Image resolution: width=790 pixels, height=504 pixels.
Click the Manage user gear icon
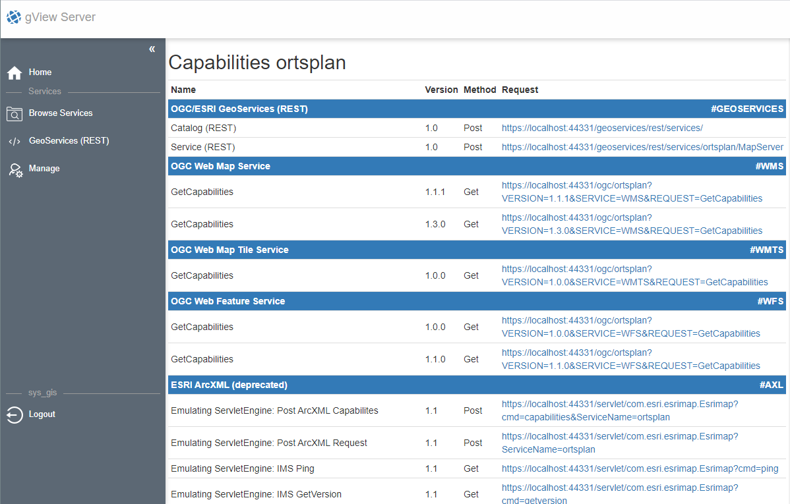click(x=15, y=170)
